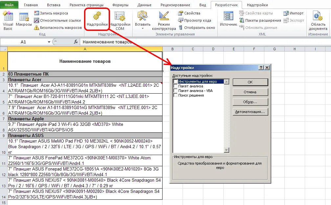331x205 pixels.
Task: Check Поиск решения add-in
Action: click(175, 95)
